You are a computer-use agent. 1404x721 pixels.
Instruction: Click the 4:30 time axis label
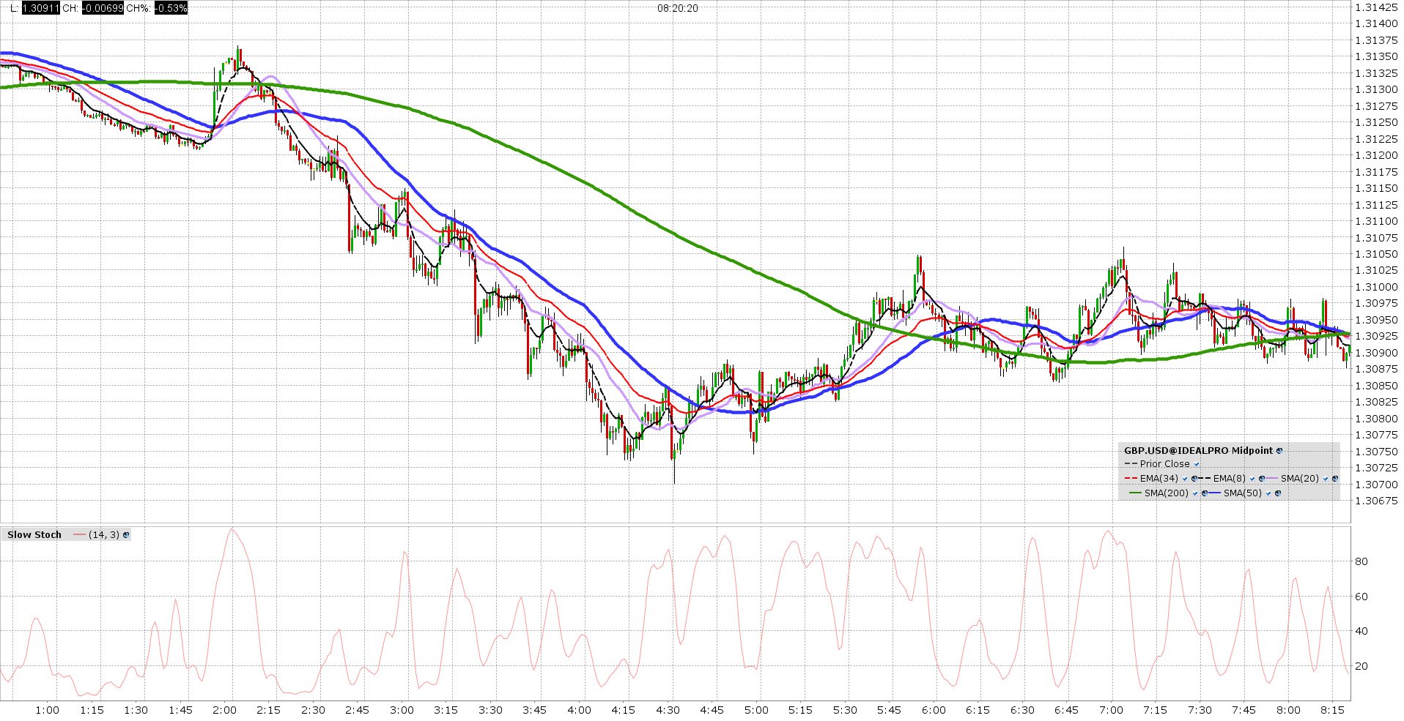pyautogui.click(x=668, y=710)
